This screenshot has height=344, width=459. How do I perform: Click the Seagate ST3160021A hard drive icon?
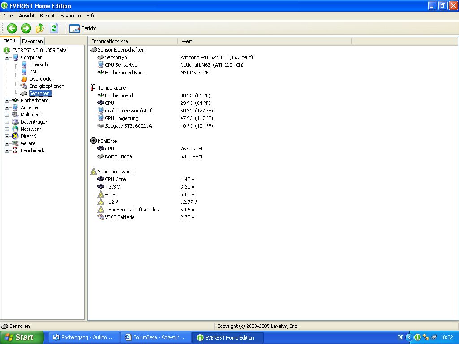tap(101, 126)
